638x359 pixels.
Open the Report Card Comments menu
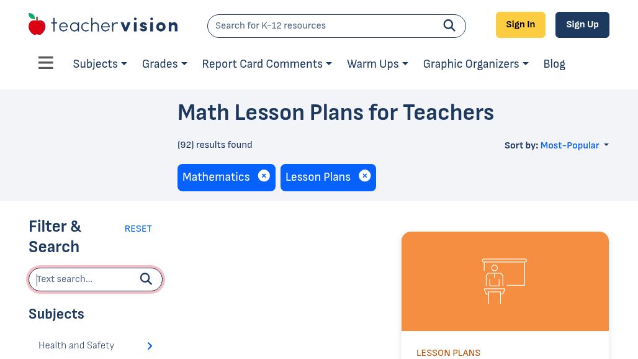click(267, 64)
